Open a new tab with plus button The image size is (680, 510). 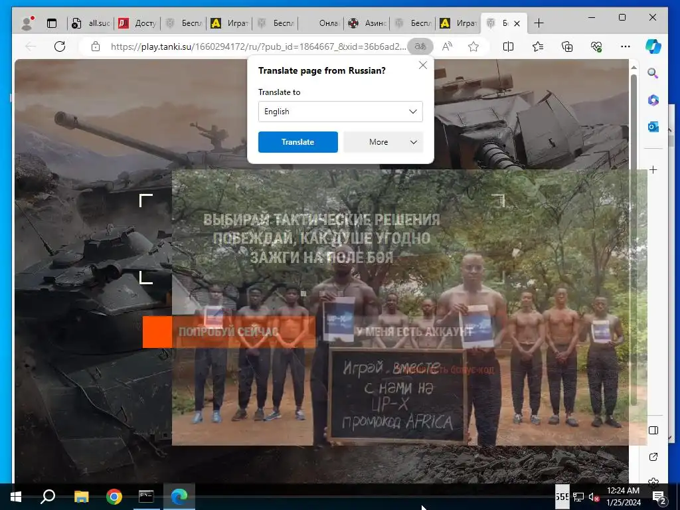tap(539, 23)
